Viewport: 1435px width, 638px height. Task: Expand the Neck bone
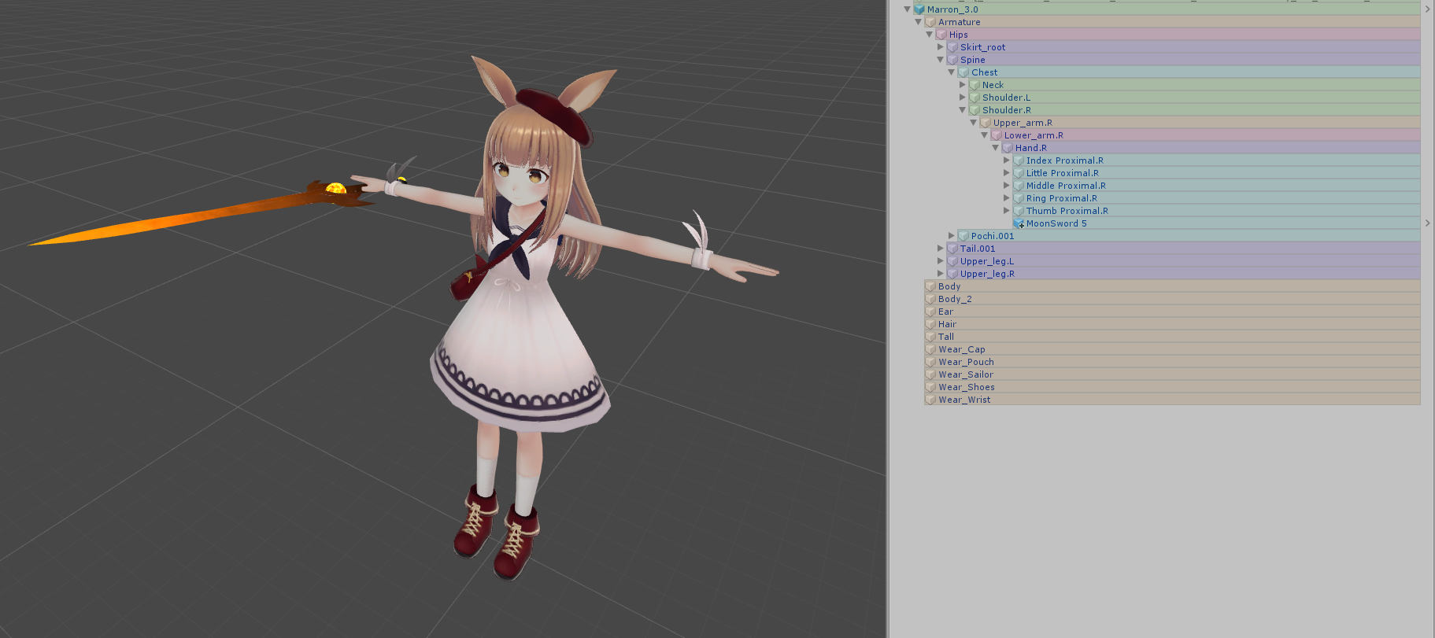coord(963,85)
